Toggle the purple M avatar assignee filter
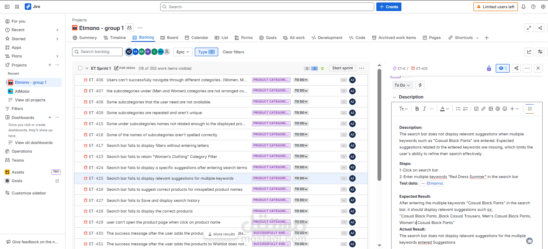Viewport: 548px width, 249px height. coord(148,52)
